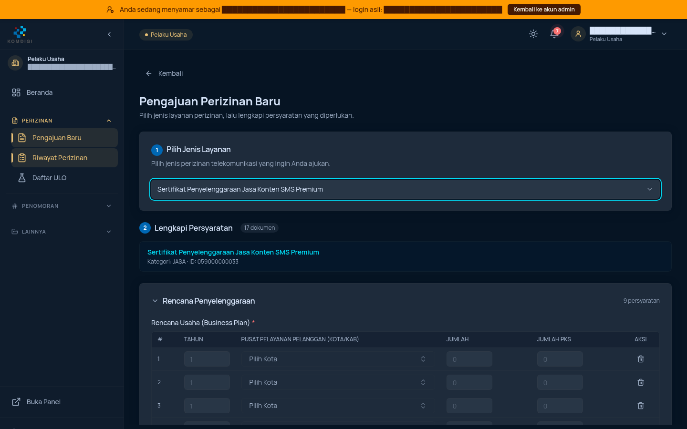
Task: Open notifications bell with 7 badge
Action: (554, 34)
